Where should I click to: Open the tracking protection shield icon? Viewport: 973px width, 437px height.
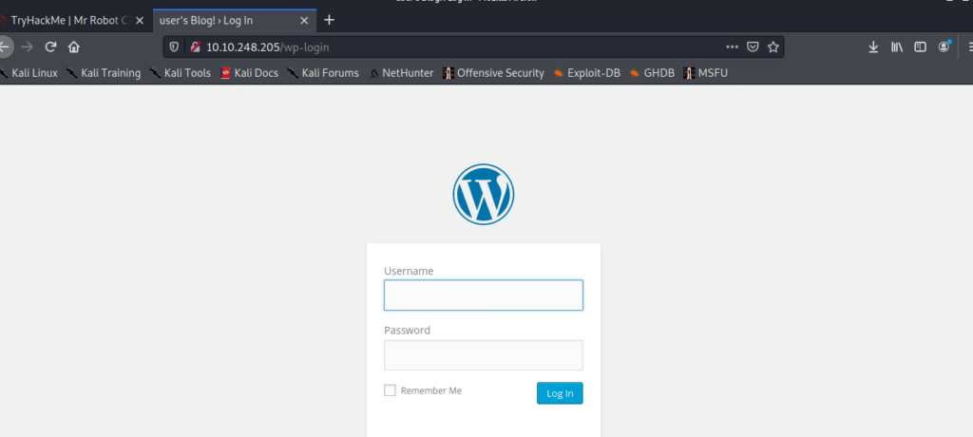[x=175, y=47]
